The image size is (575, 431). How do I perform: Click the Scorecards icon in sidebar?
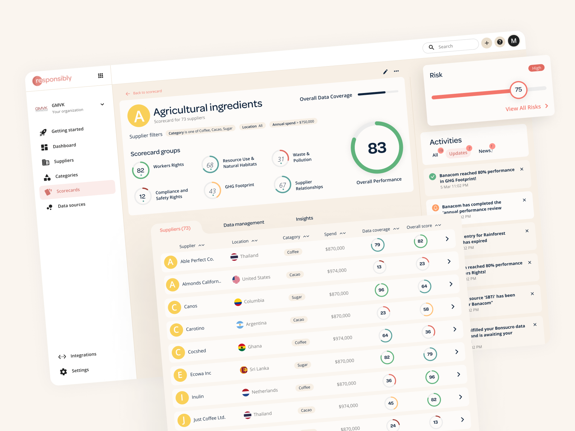(48, 192)
